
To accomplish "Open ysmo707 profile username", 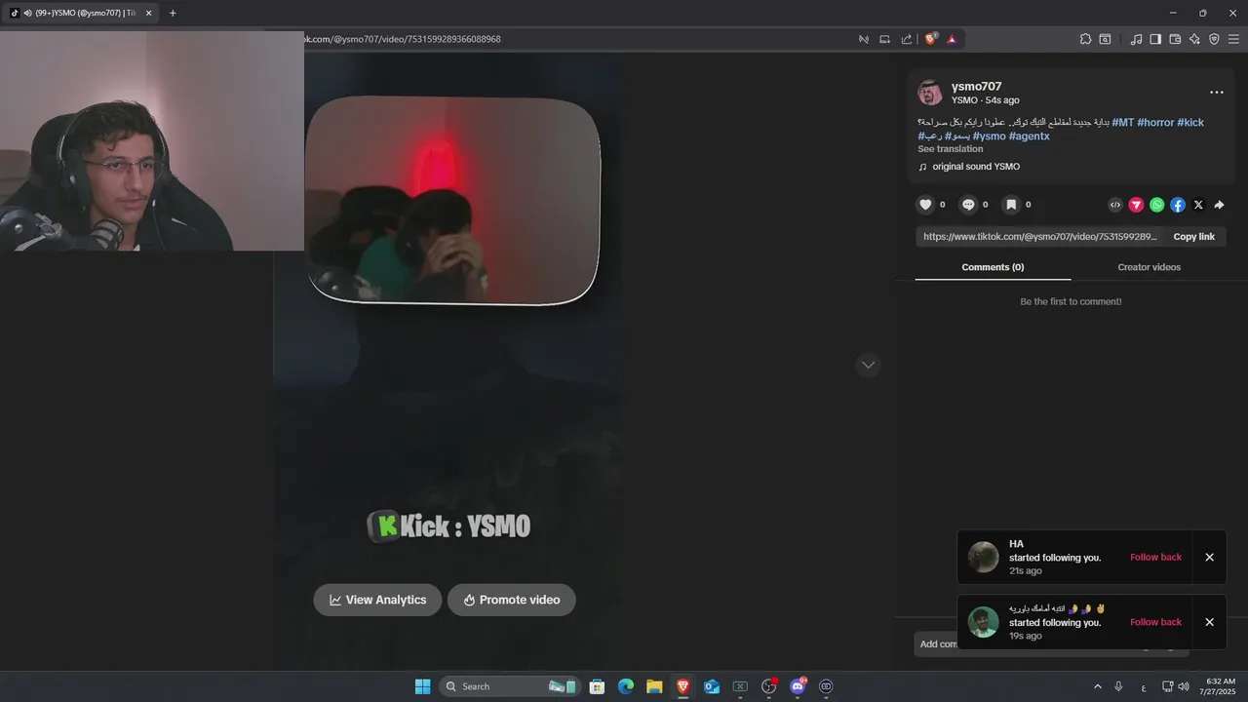I will [x=976, y=86].
